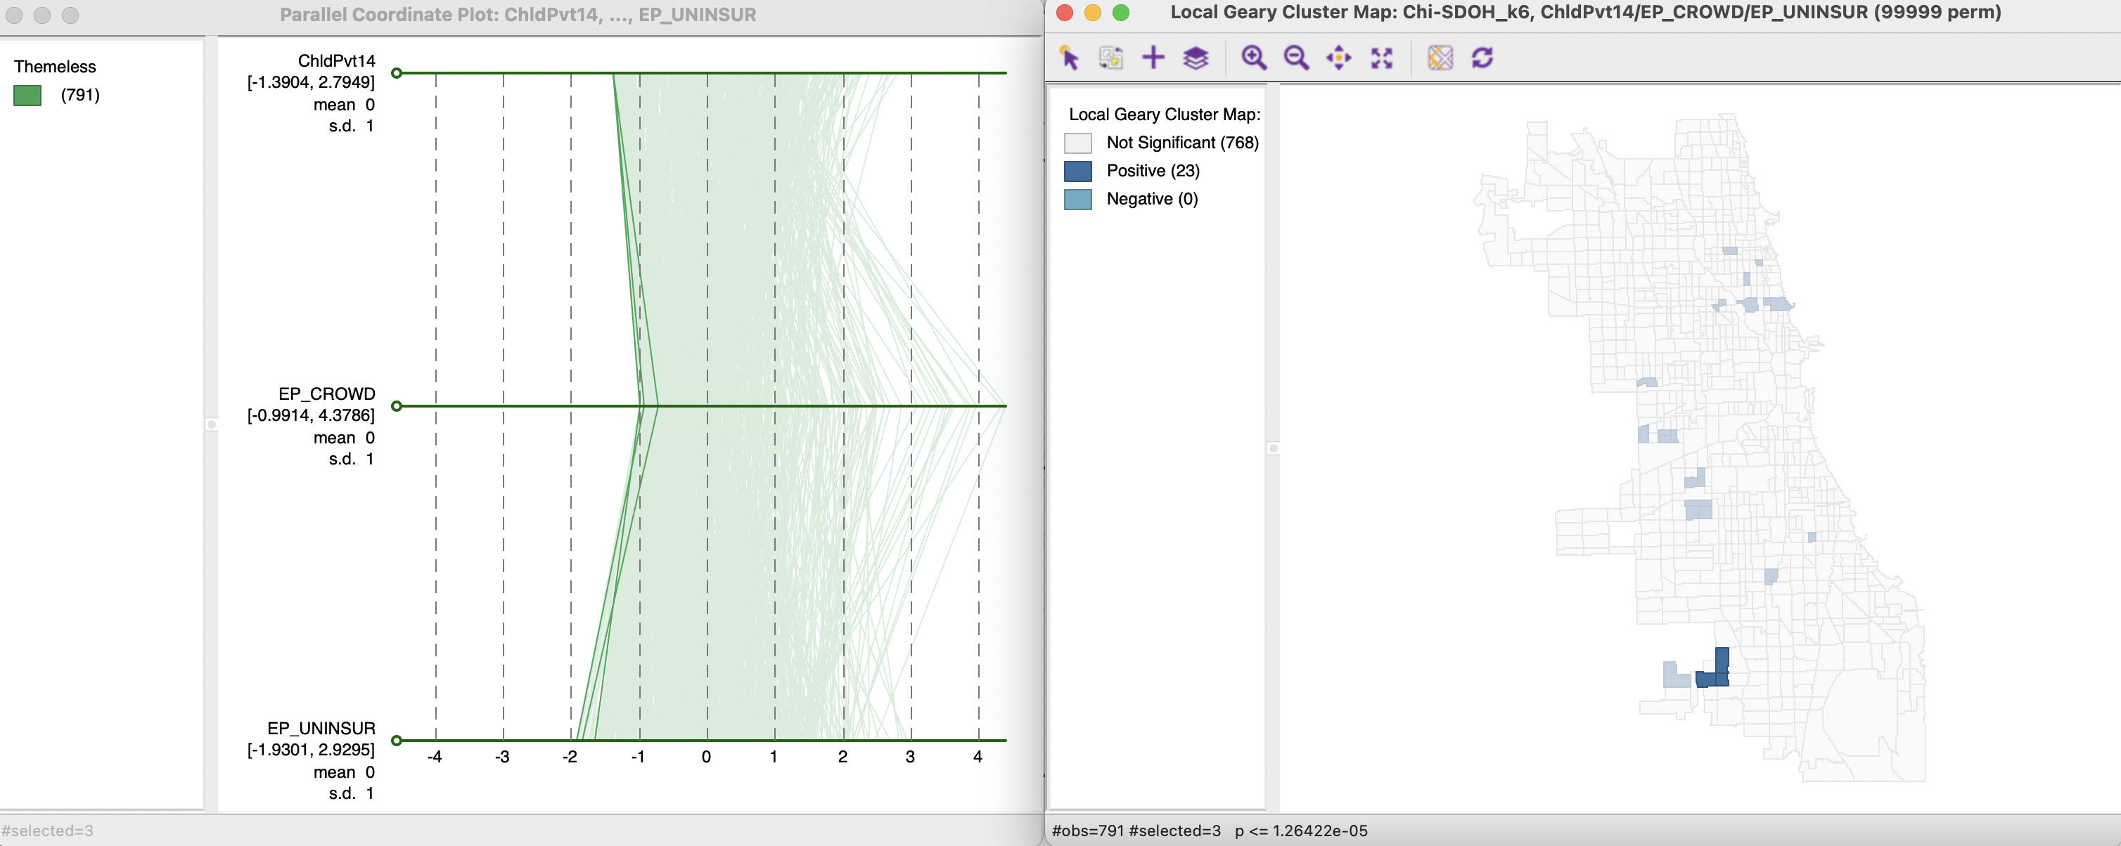Click the ChldPvt14 axis handle circle
The width and height of the screenshot is (2121, 846).
[397, 73]
